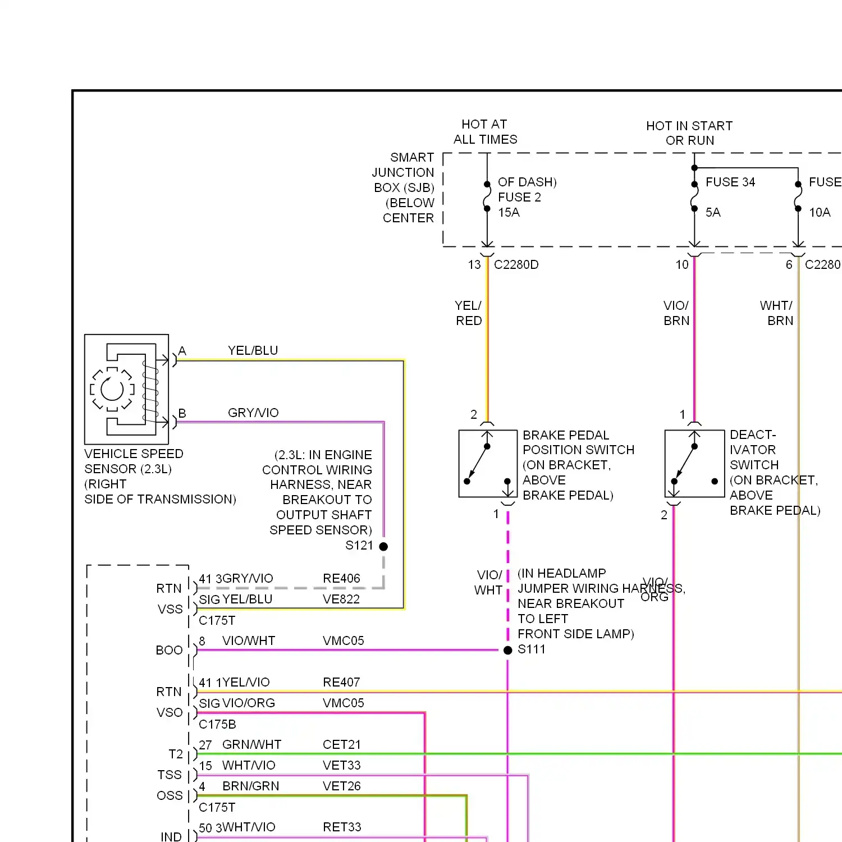Click the "FUSE 2" text

(519, 197)
